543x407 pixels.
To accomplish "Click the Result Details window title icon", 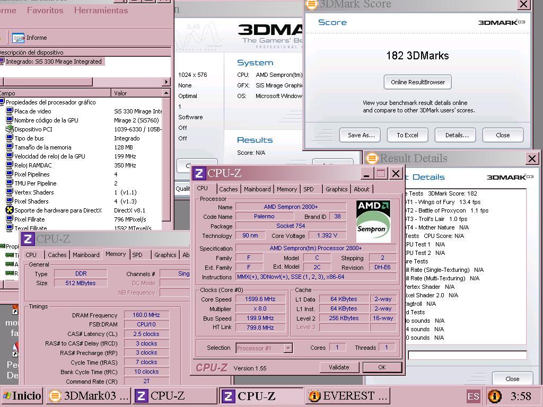I will pos(372,158).
